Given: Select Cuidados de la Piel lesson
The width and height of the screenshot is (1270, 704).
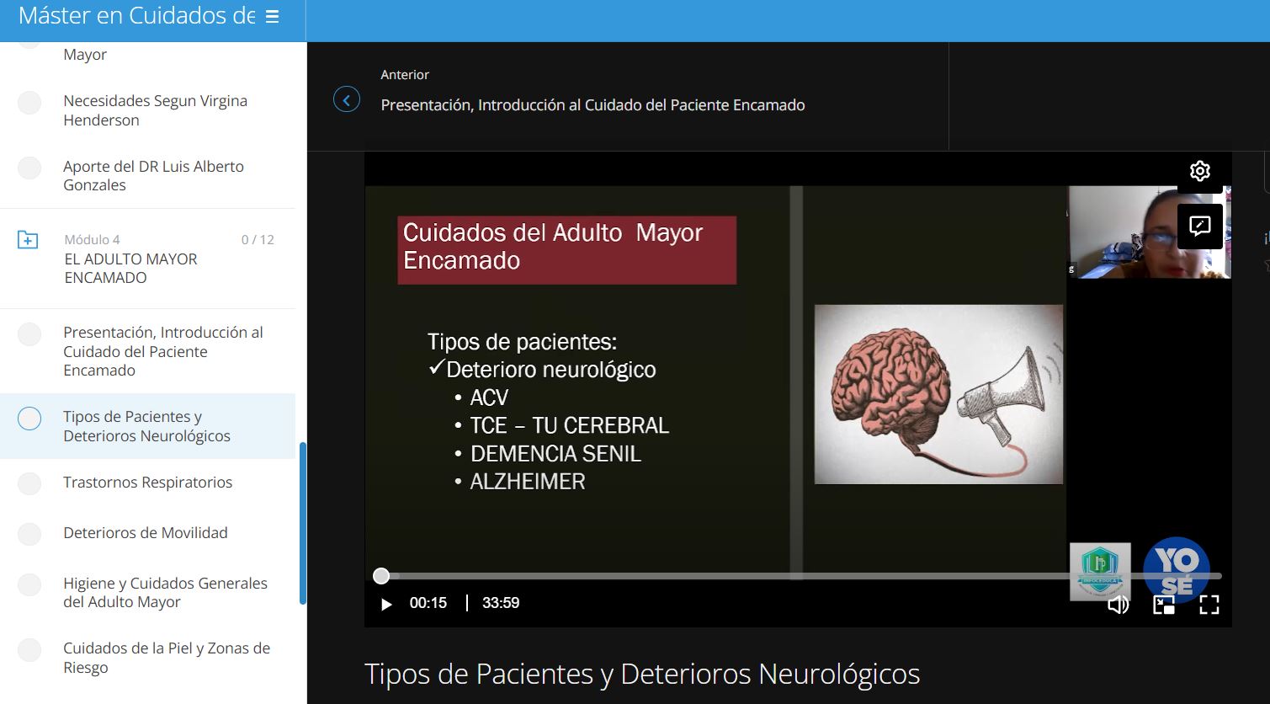Looking at the screenshot, I should (166, 657).
